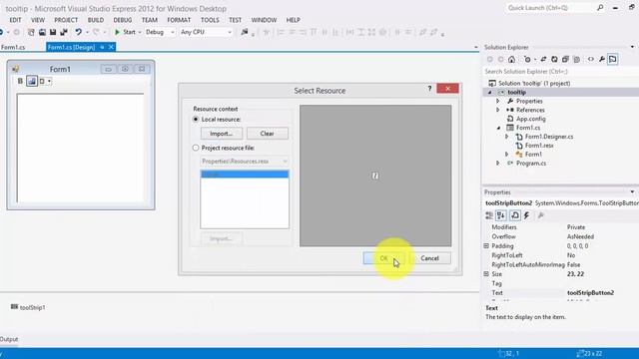Image resolution: width=639 pixels, height=359 pixels.
Task: Click the Text property value toolStripButton2
Action: click(x=590, y=292)
